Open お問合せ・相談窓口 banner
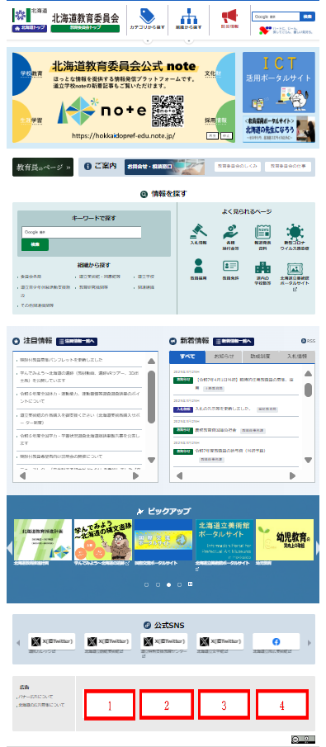This screenshot has height=747, width=326. (165, 167)
